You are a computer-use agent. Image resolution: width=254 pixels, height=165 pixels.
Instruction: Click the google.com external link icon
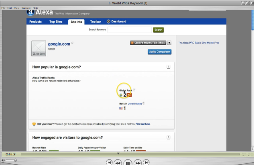tap(72, 43)
